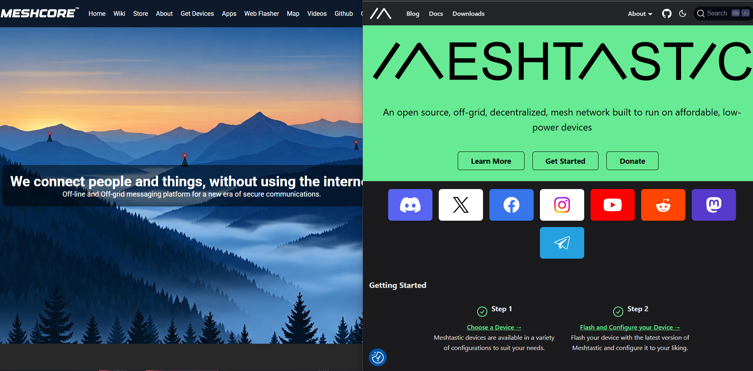Click the Ctrl K shortcut badge

[740, 13]
